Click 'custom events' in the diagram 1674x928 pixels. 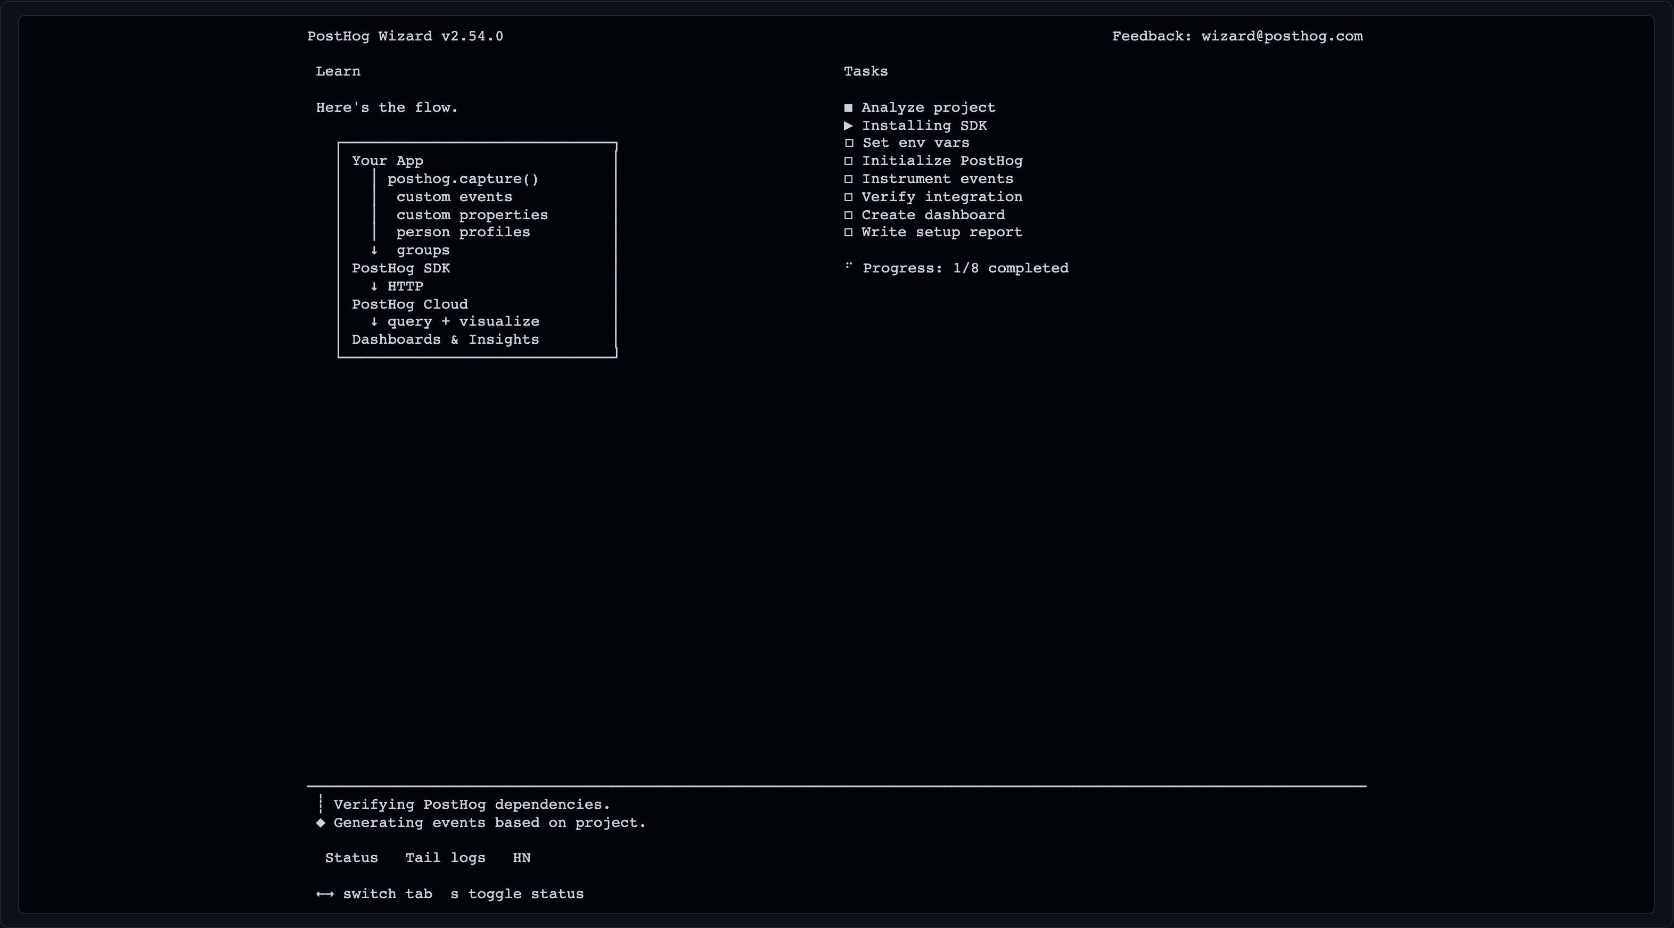click(x=454, y=197)
